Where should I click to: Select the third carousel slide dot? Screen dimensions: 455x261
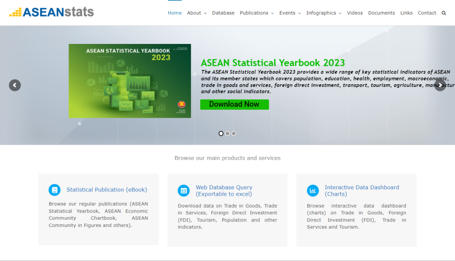[x=234, y=133]
